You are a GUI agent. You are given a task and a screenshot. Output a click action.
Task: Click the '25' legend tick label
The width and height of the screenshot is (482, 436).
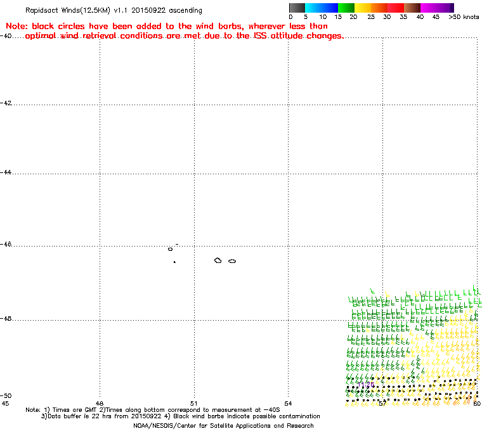pos(371,17)
